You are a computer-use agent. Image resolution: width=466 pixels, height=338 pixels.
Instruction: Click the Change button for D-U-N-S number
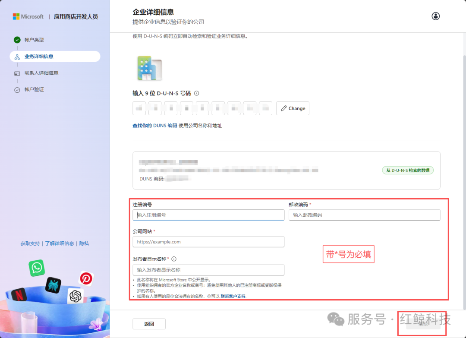click(x=293, y=108)
